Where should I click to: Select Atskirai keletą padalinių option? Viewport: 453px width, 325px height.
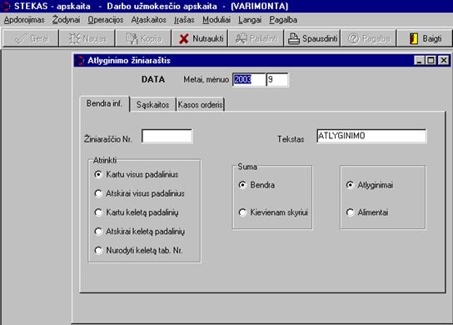[x=140, y=232]
